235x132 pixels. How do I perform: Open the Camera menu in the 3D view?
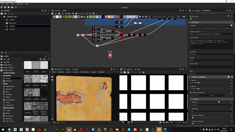click(76, 72)
